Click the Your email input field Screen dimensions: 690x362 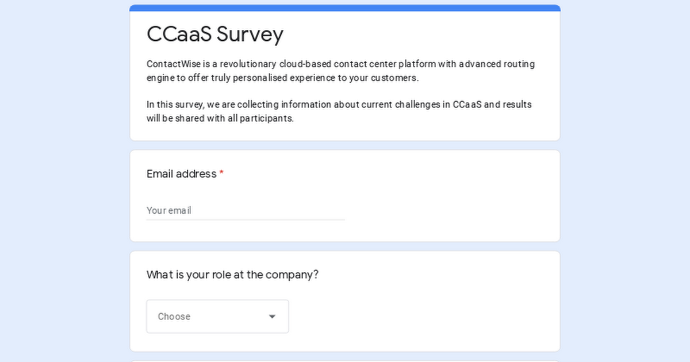pos(246,210)
